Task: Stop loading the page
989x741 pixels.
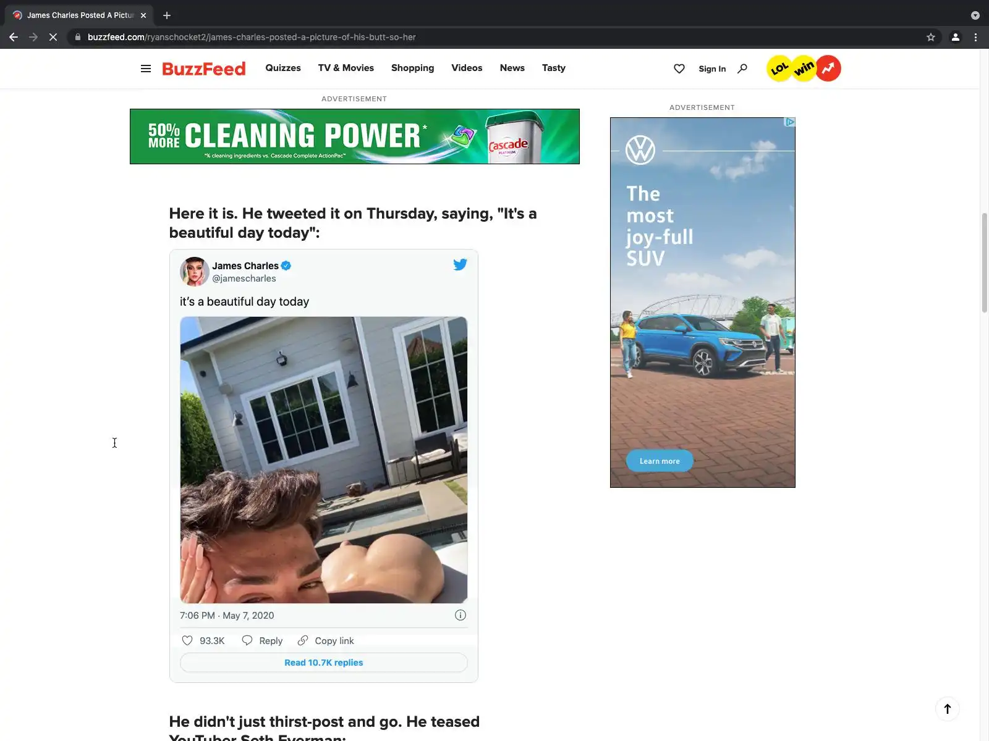Action: 53,37
